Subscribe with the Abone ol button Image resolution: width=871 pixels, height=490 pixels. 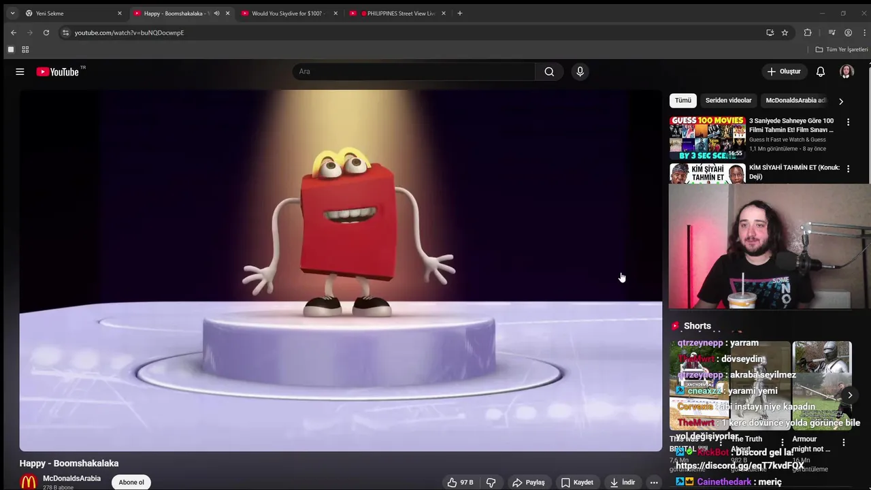click(131, 483)
